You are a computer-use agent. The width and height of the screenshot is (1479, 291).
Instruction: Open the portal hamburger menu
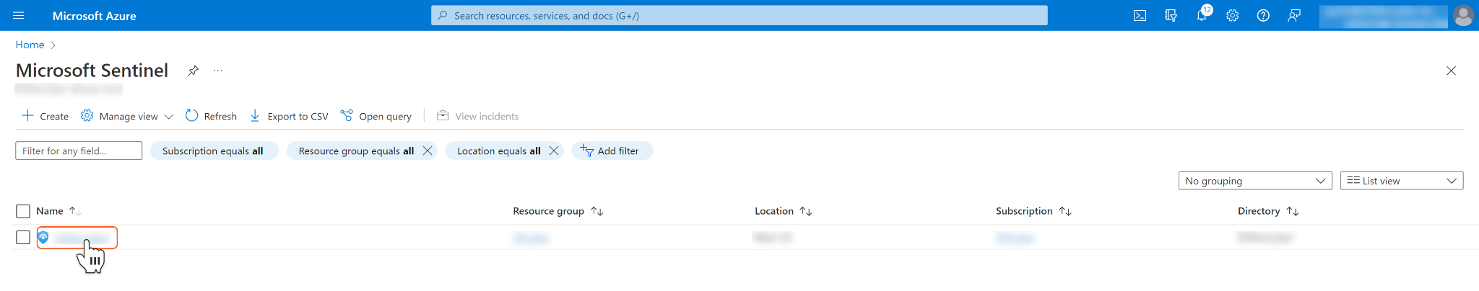coord(19,16)
